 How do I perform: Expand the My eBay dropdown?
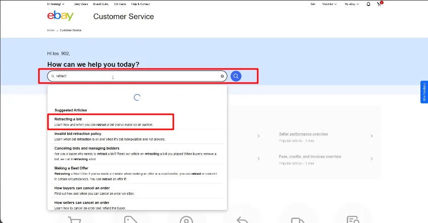[x=352, y=4]
